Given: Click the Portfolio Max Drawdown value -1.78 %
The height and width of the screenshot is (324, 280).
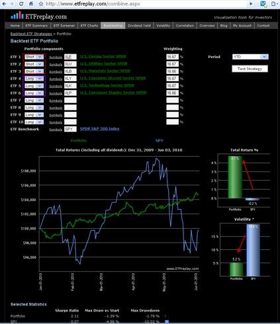Looking at the screenshot, I should pyautogui.click(x=152, y=316).
